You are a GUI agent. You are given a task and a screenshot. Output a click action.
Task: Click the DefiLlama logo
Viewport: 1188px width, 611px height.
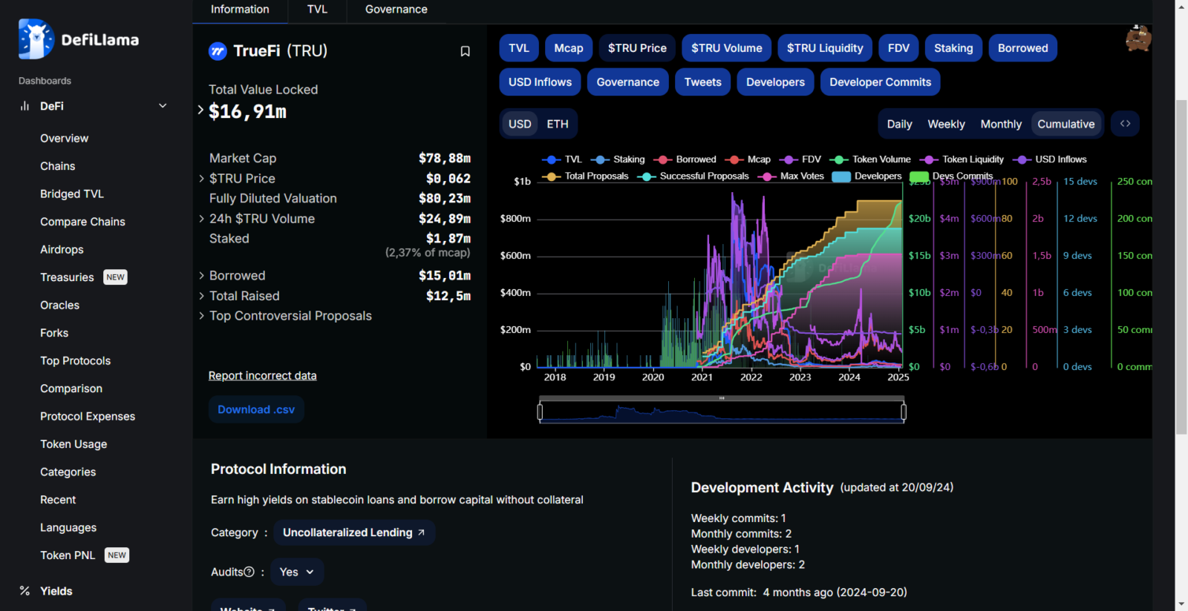79,39
